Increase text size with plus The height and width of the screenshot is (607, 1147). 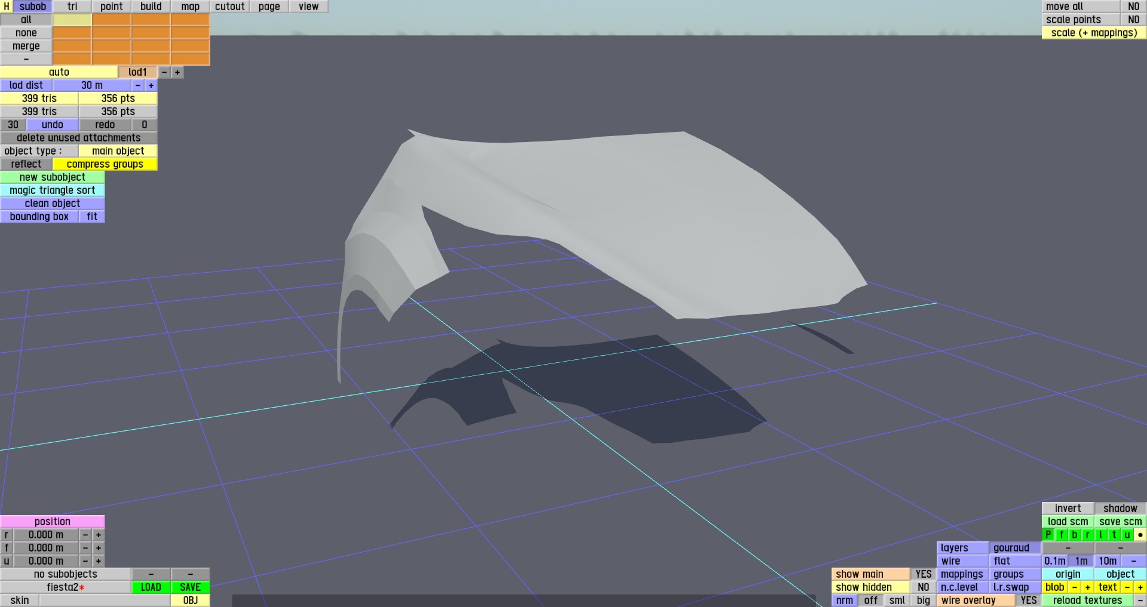coord(1140,587)
